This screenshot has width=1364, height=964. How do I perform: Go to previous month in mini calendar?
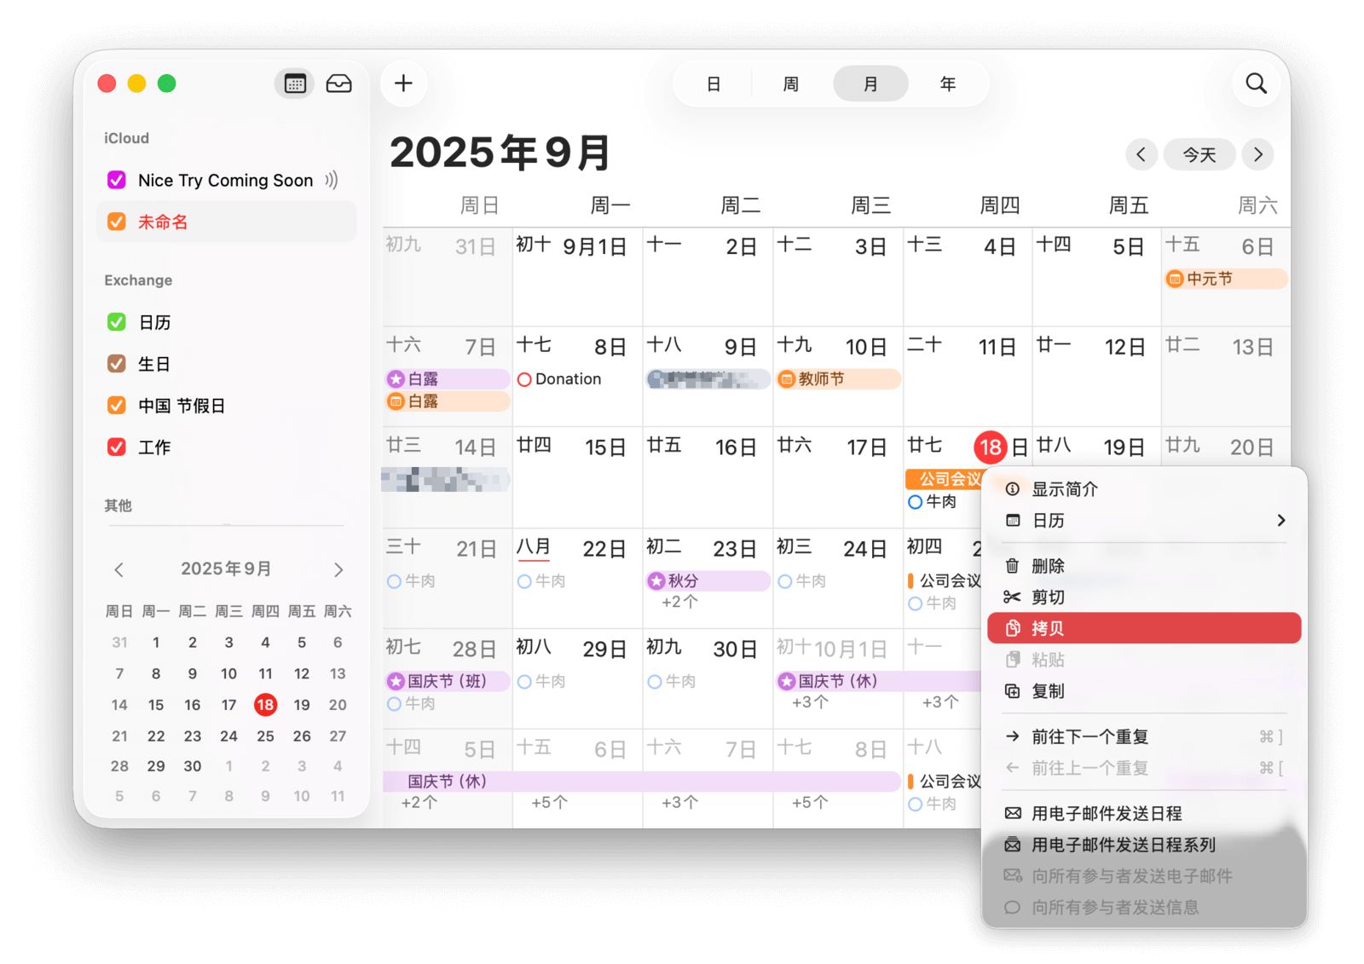click(119, 569)
